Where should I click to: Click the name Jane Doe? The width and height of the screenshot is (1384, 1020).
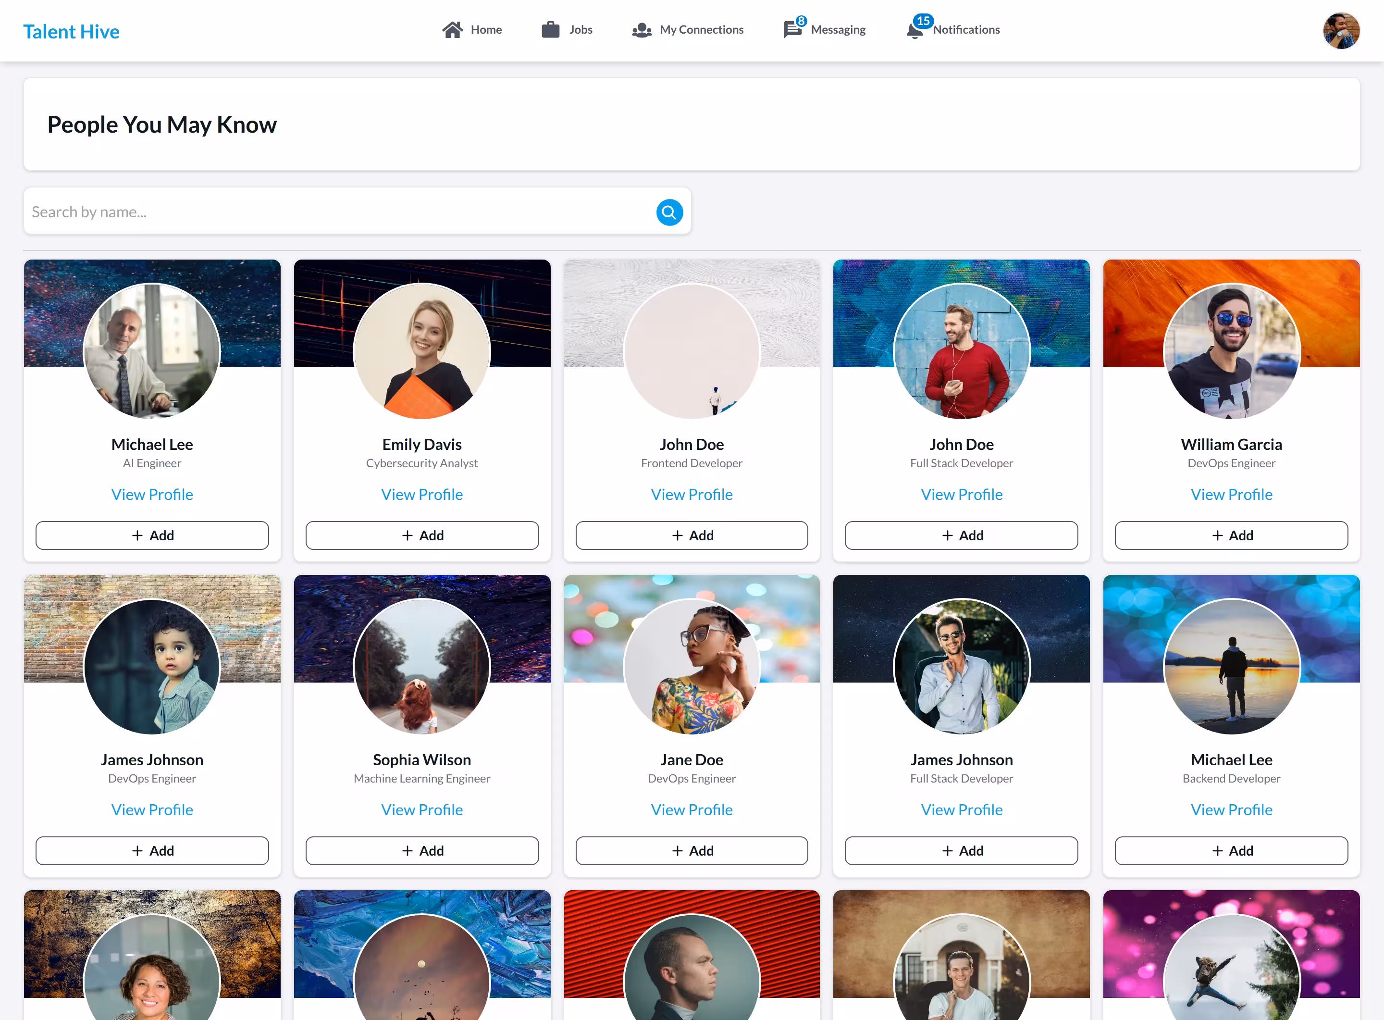tap(692, 759)
